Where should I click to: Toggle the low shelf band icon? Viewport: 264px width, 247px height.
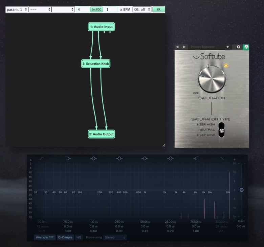point(68,158)
